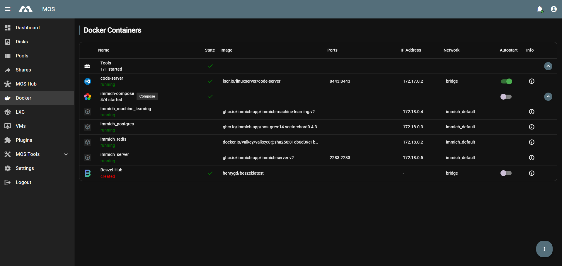Click the Compose badge on immich-compose
This screenshot has width=562, height=266.
[147, 96]
